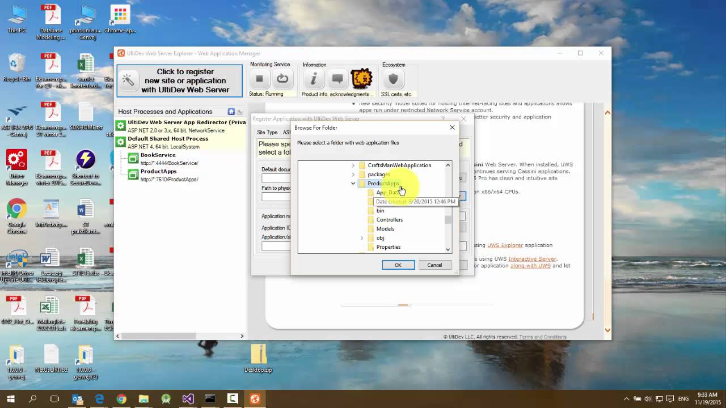Show hidden system tray icons

tap(626, 399)
